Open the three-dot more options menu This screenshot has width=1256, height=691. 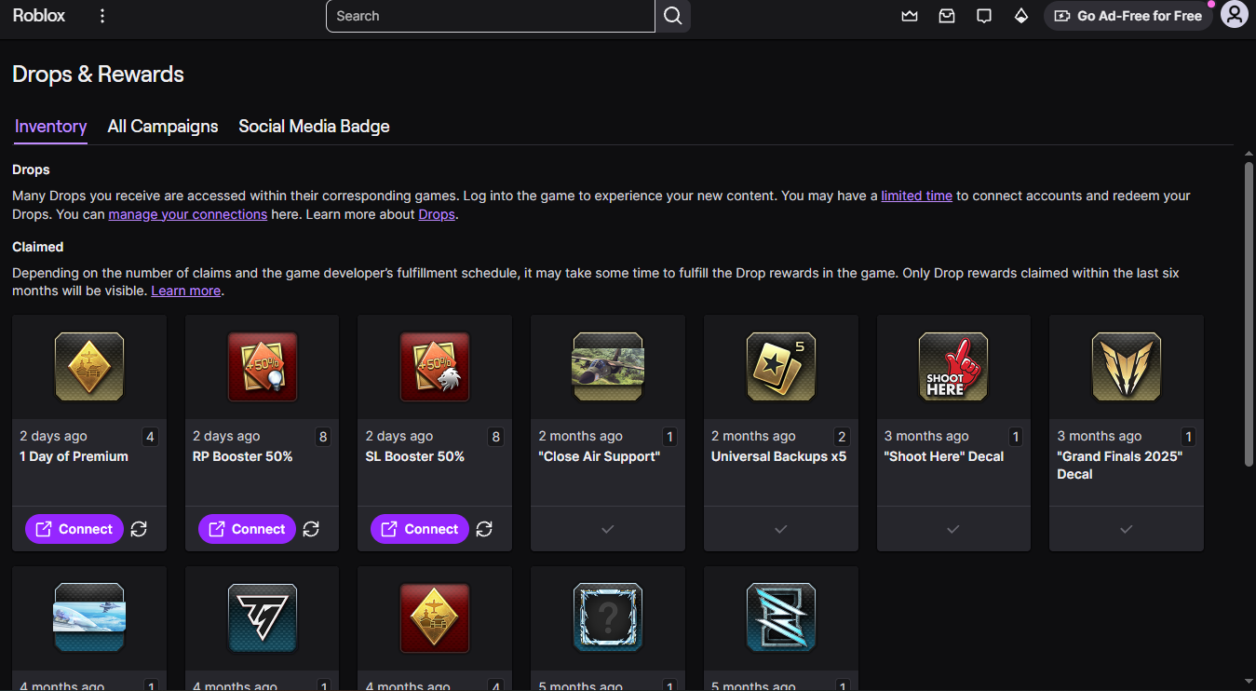102,16
